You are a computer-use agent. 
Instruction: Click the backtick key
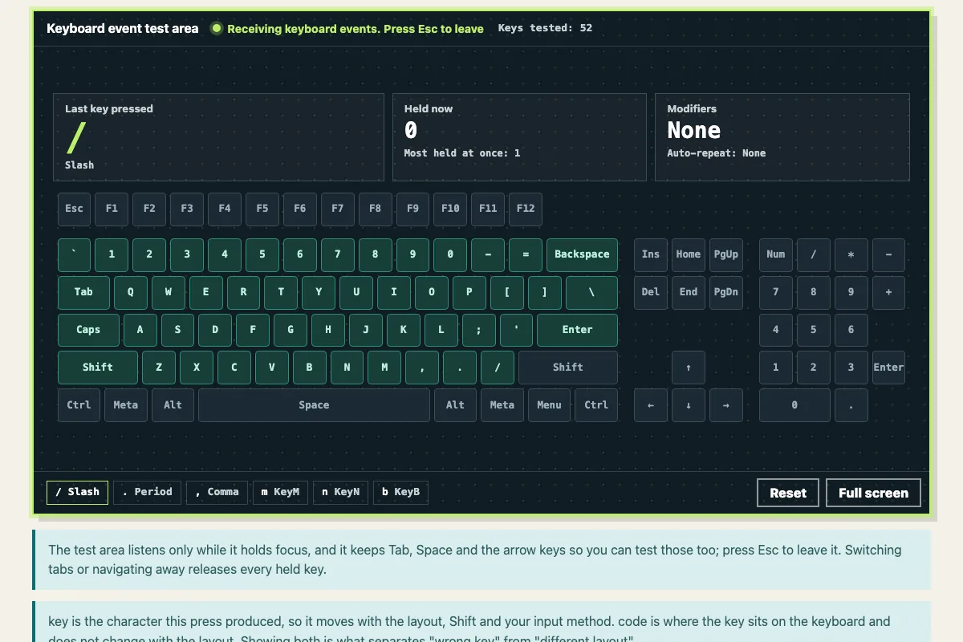point(74,254)
